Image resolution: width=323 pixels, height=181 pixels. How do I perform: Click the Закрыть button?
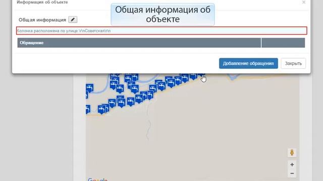click(293, 63)
